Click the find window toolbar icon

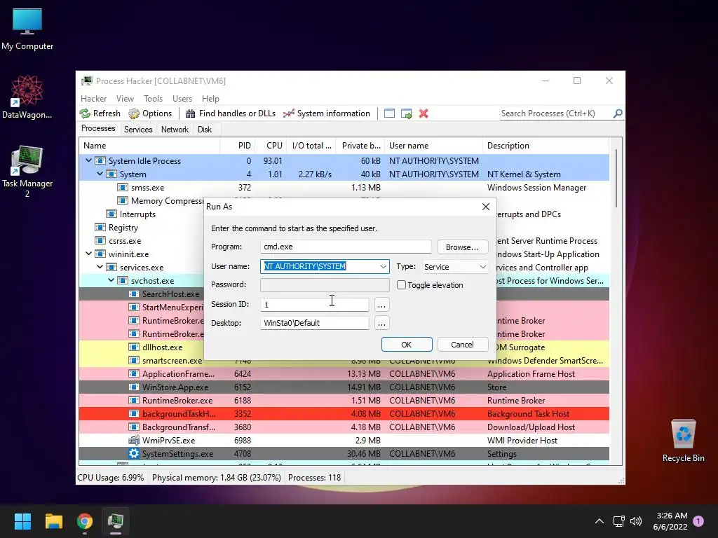click(389, 113)
